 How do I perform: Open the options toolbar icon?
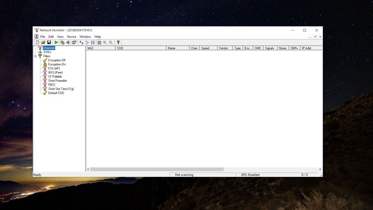[x=74, y=42]
